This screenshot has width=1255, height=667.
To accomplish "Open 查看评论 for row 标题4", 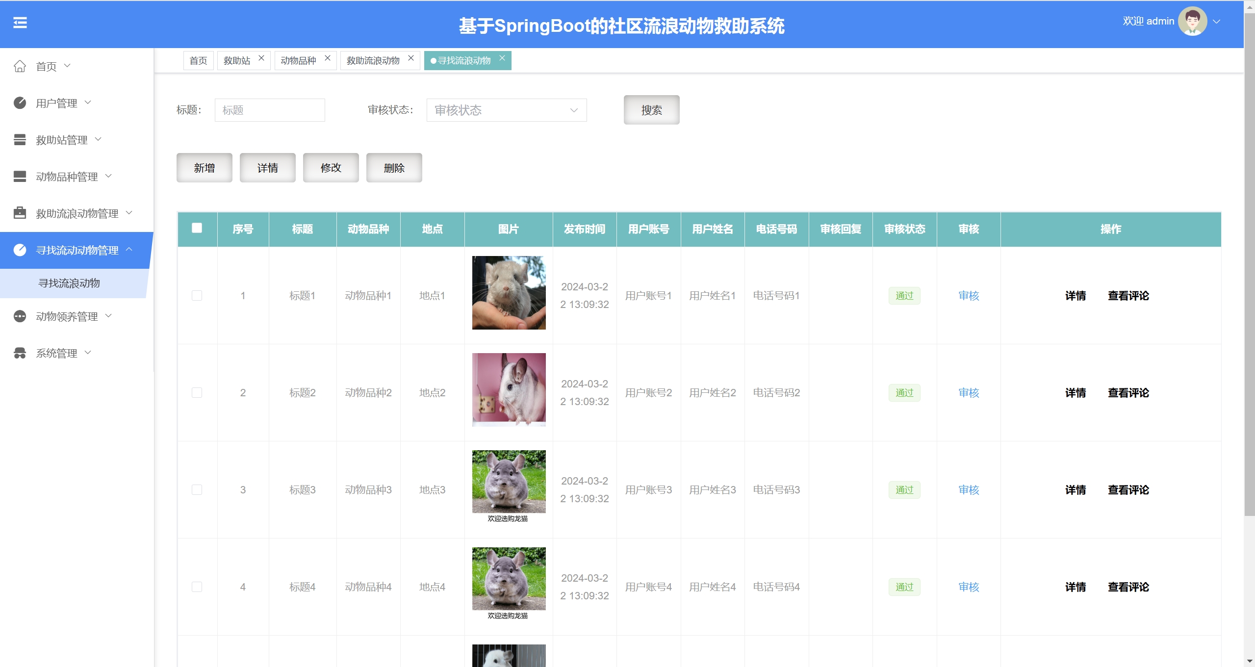I will (x=1128, y=587).
